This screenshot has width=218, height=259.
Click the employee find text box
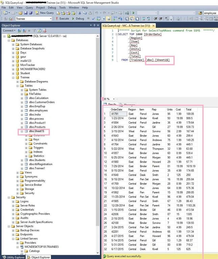coord(211,13)
